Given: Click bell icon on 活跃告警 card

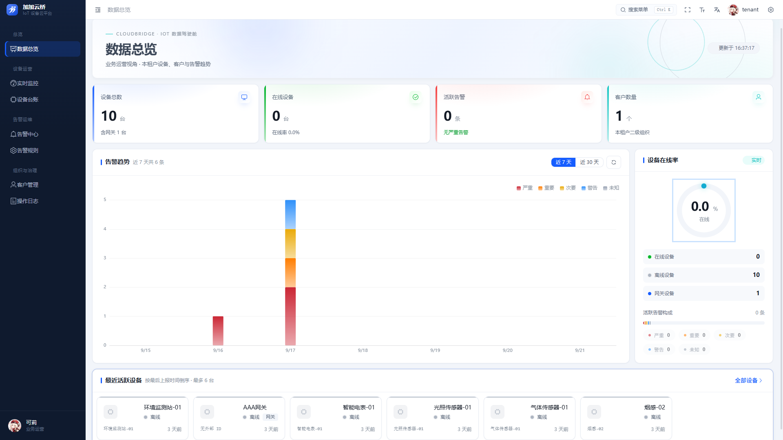Looking at the screenshot, I should tap(587, 97).
